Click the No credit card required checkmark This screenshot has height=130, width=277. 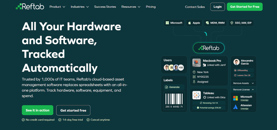point(23,120)
